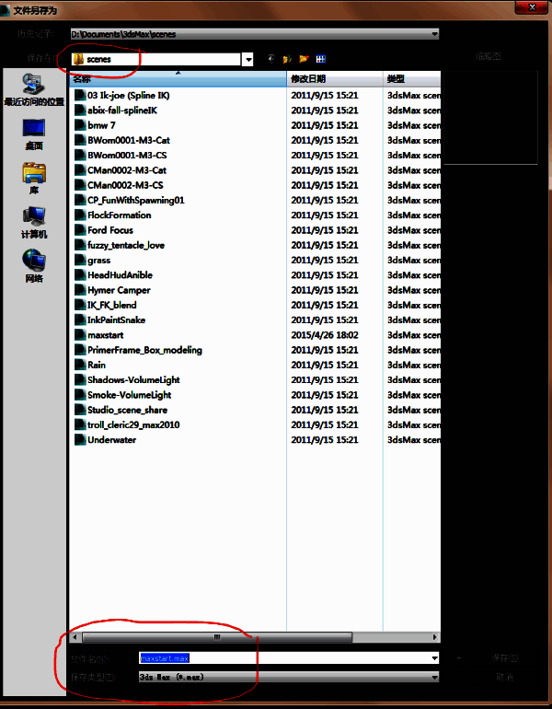This screenshot has height=709, width=552.
Task: Click the Save button
Action: 504,658
